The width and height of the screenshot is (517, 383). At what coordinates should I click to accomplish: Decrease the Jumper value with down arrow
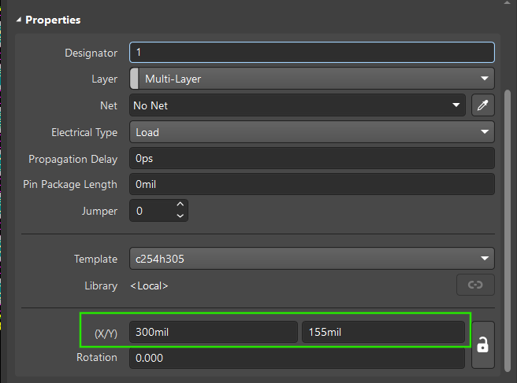coord(180,215)
